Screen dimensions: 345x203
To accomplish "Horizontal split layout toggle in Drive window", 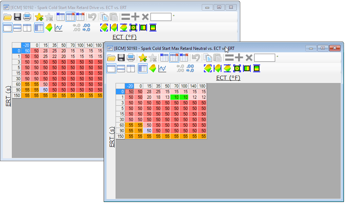I will tap(17, 28).
